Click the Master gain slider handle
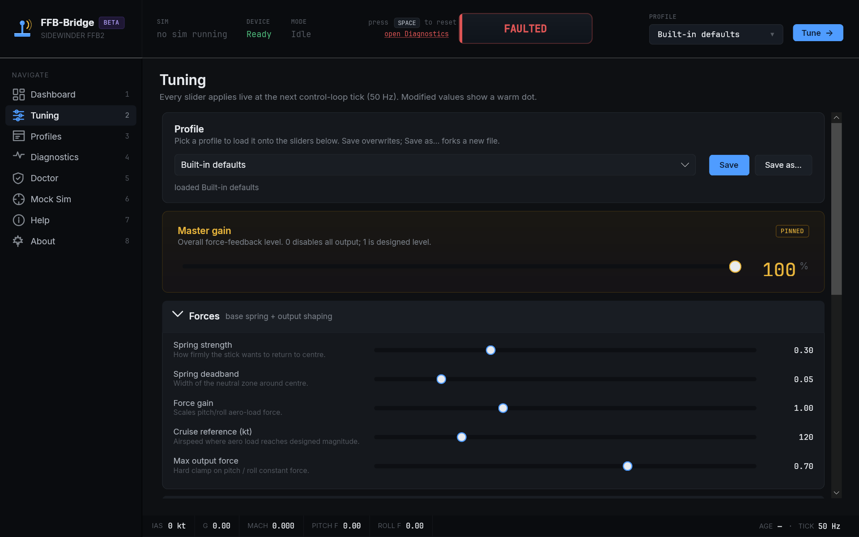 tap(735, 267)
